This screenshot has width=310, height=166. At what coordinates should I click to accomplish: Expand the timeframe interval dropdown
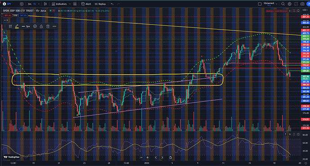(39, 4)
